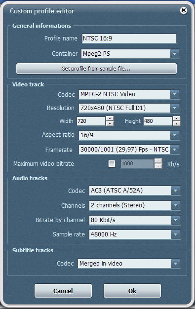The width and height of the screenshot is (195, 309).
Task: Increase Height with the up arrow
Action: pyautogui.click(x=176, y=118)
